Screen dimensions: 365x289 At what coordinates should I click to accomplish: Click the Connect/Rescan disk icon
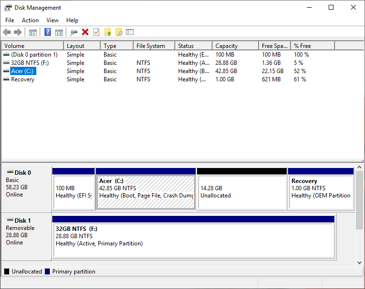tap(74, 32)
